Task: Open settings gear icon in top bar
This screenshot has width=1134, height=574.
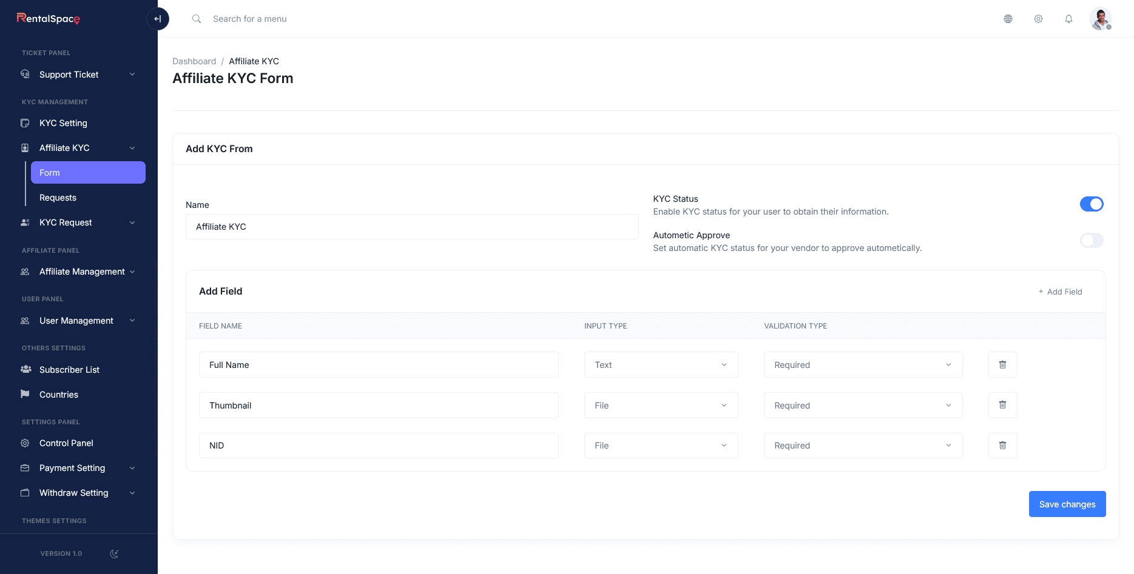Action: (x=1038, y=19)
